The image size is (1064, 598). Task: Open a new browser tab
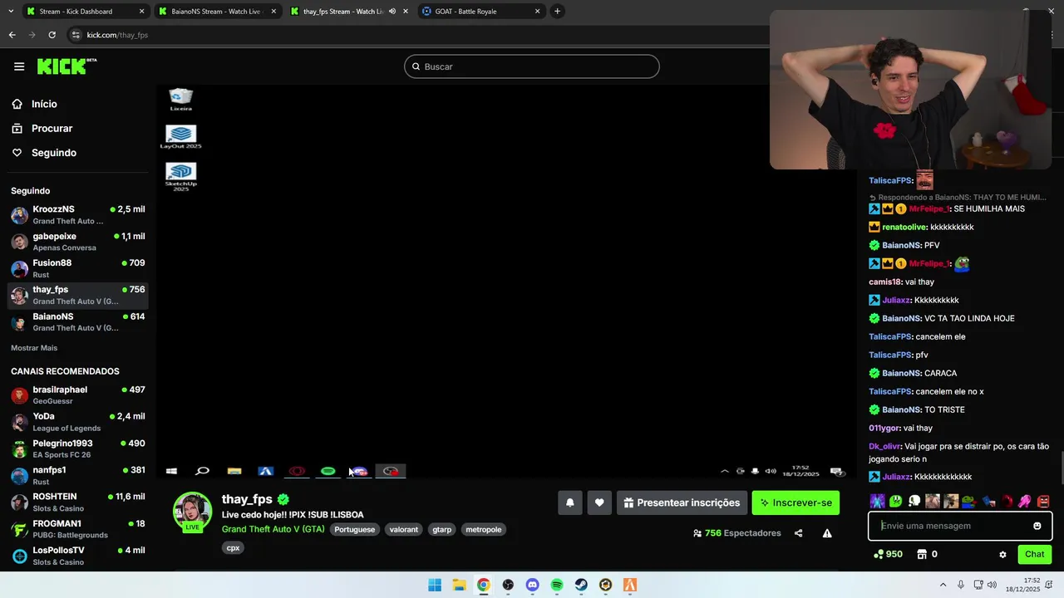point(557,12)
